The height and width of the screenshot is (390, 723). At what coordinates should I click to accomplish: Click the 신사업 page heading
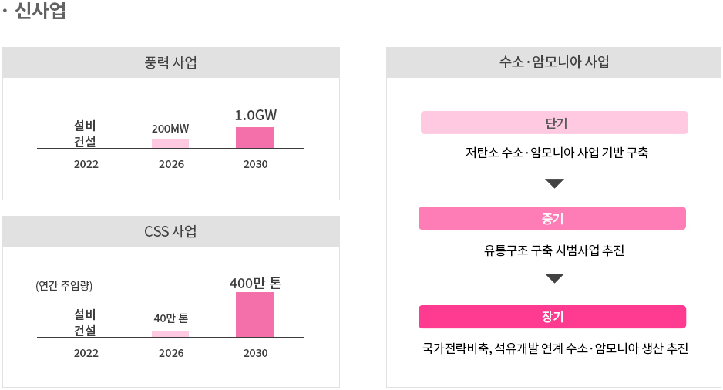40,11
